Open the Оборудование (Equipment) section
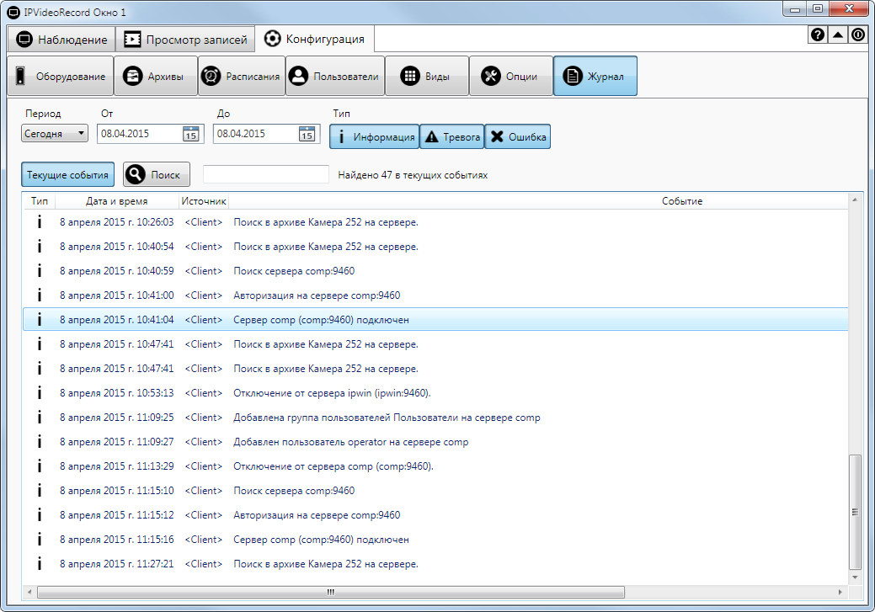 click(x=60, y=77)
